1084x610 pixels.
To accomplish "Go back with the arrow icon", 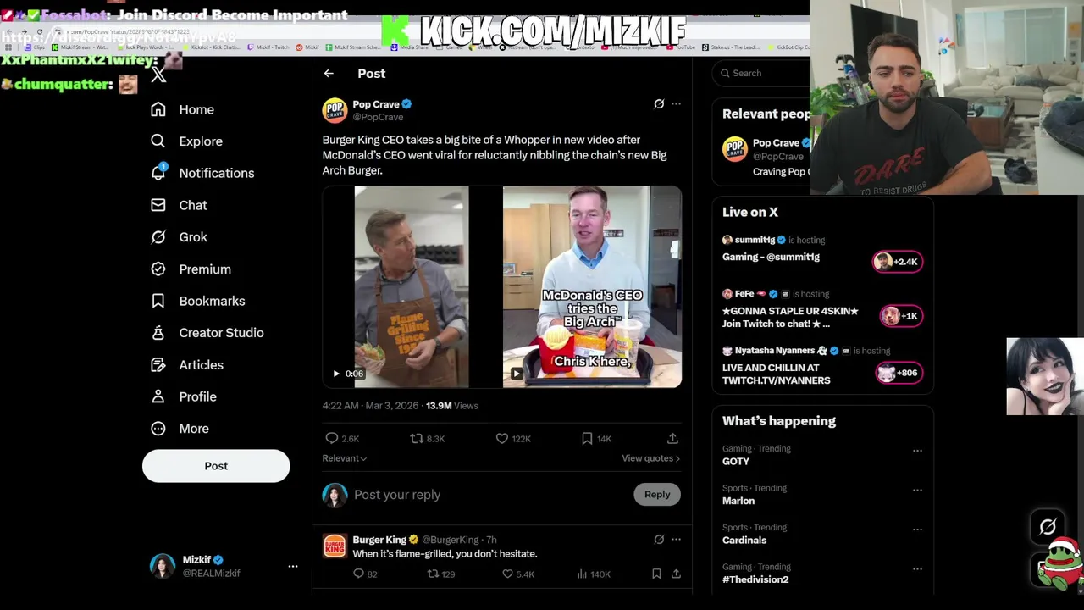I will pyautogui.click(x=329, y=74).
